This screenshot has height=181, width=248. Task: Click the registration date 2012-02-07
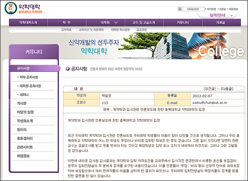coord(202,96)
